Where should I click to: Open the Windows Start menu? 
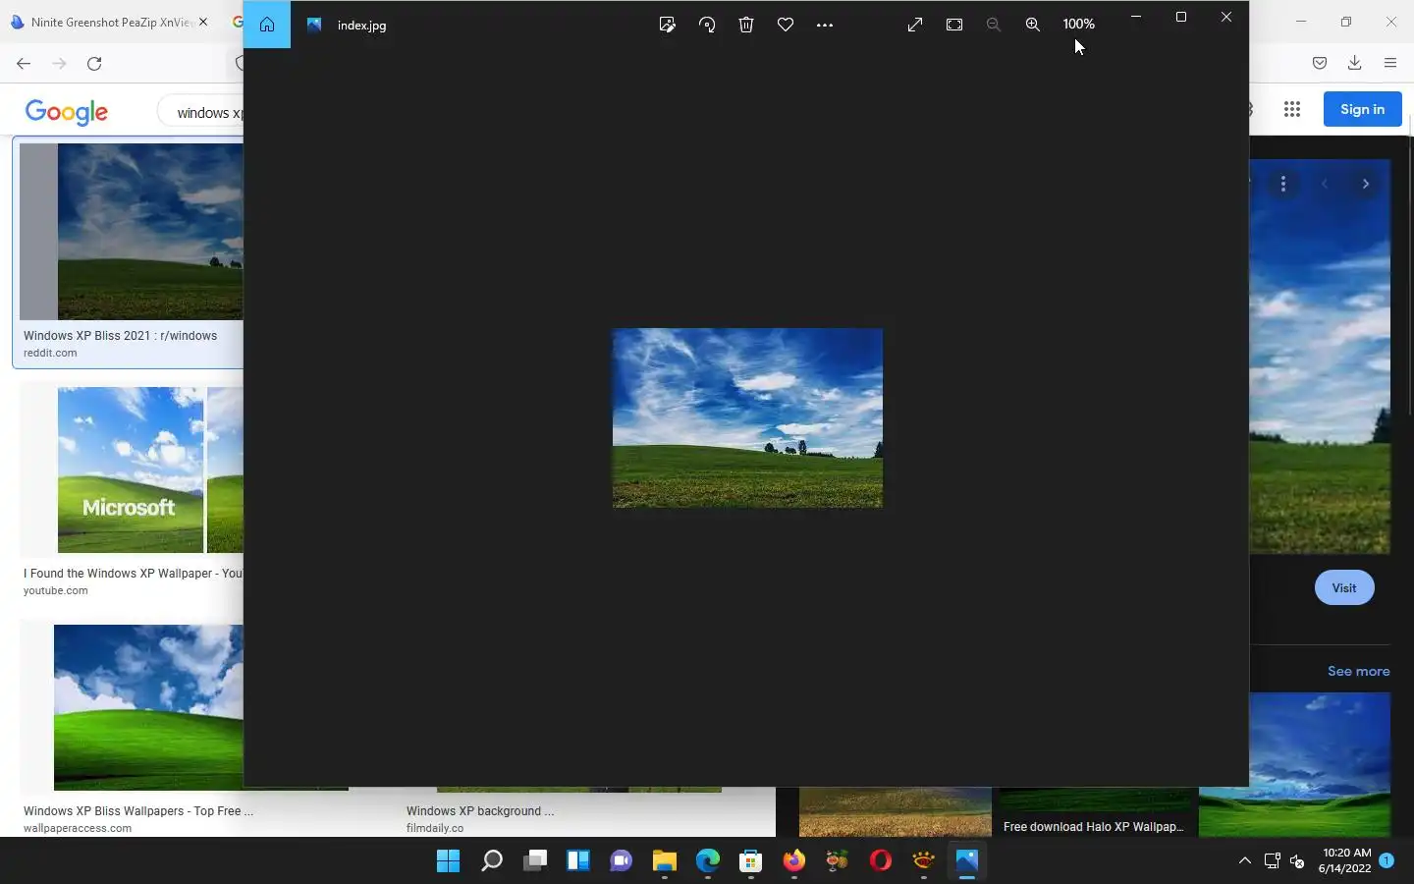(x=449, y=861)
